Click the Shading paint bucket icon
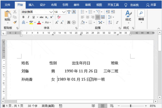This screenshot has width=162, height=108. (x=82, y=22)
